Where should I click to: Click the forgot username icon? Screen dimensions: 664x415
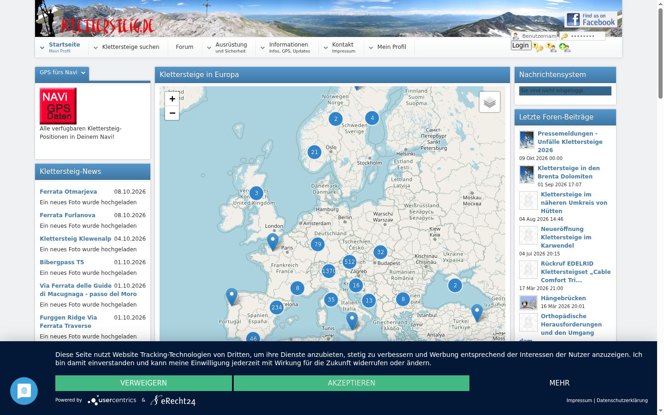tap(551, 47)
